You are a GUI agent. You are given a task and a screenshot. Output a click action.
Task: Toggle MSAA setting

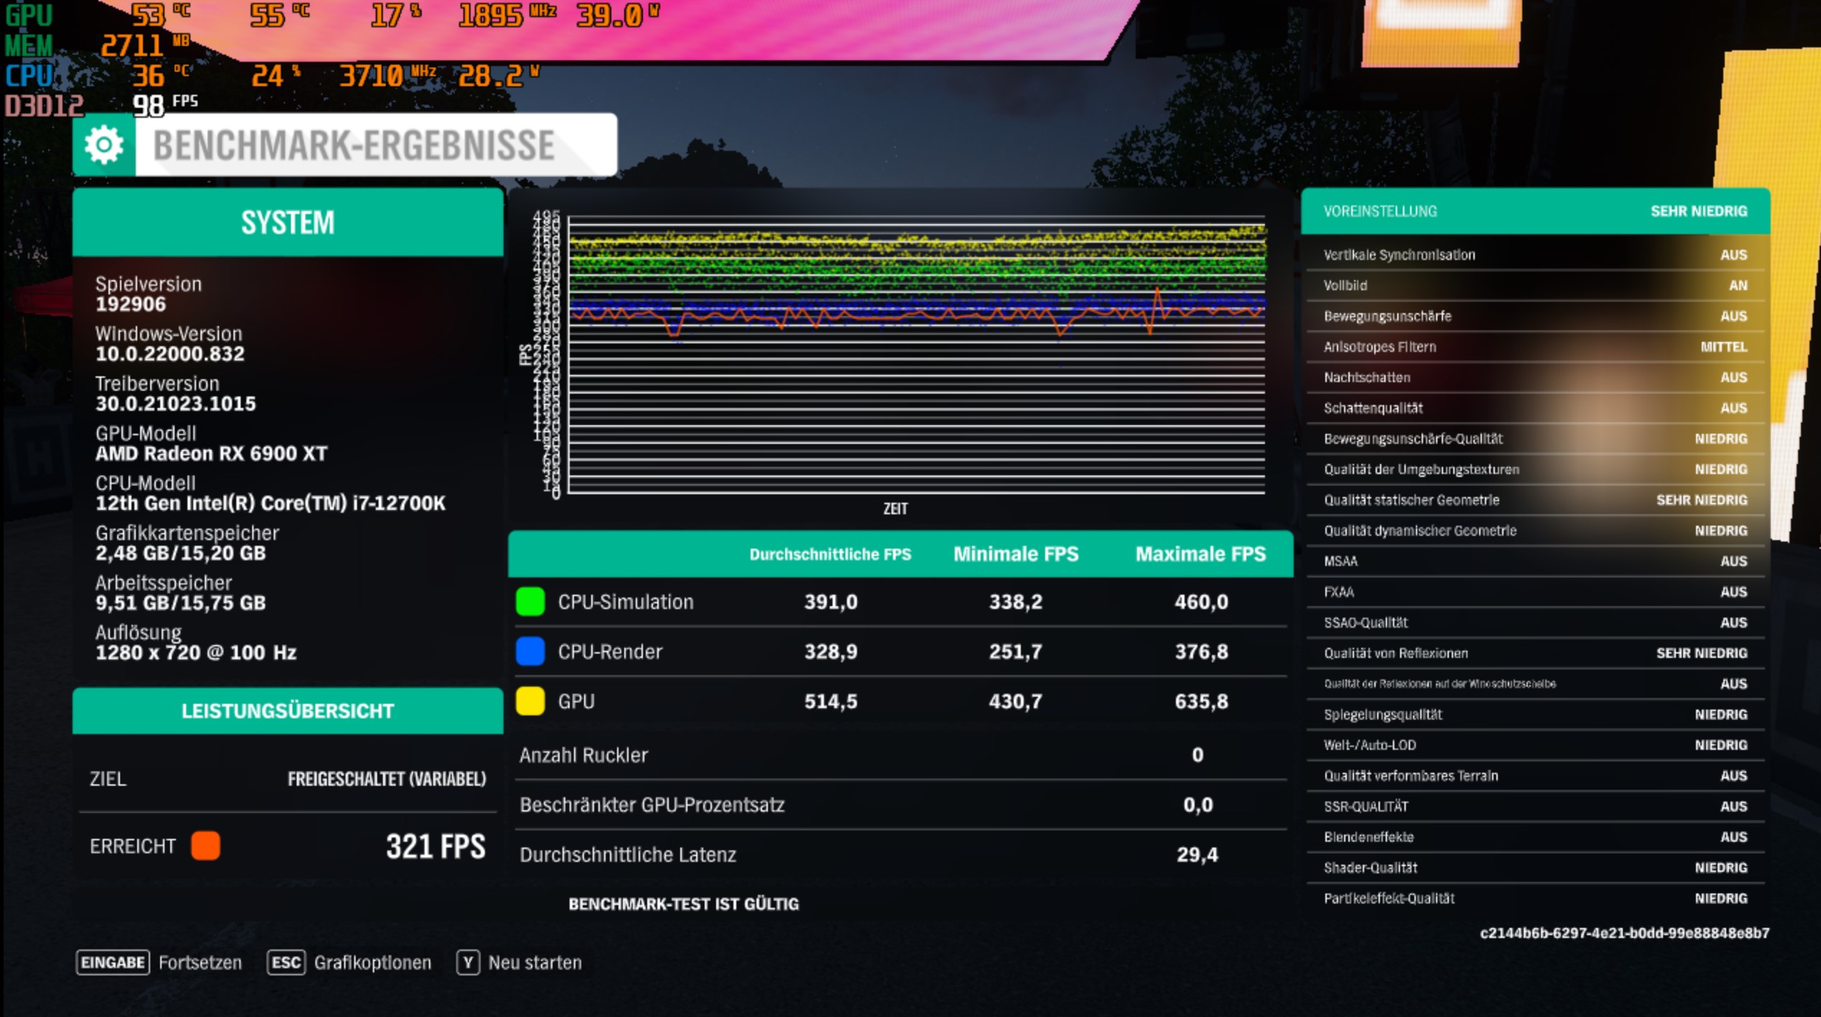point(1534,562)
